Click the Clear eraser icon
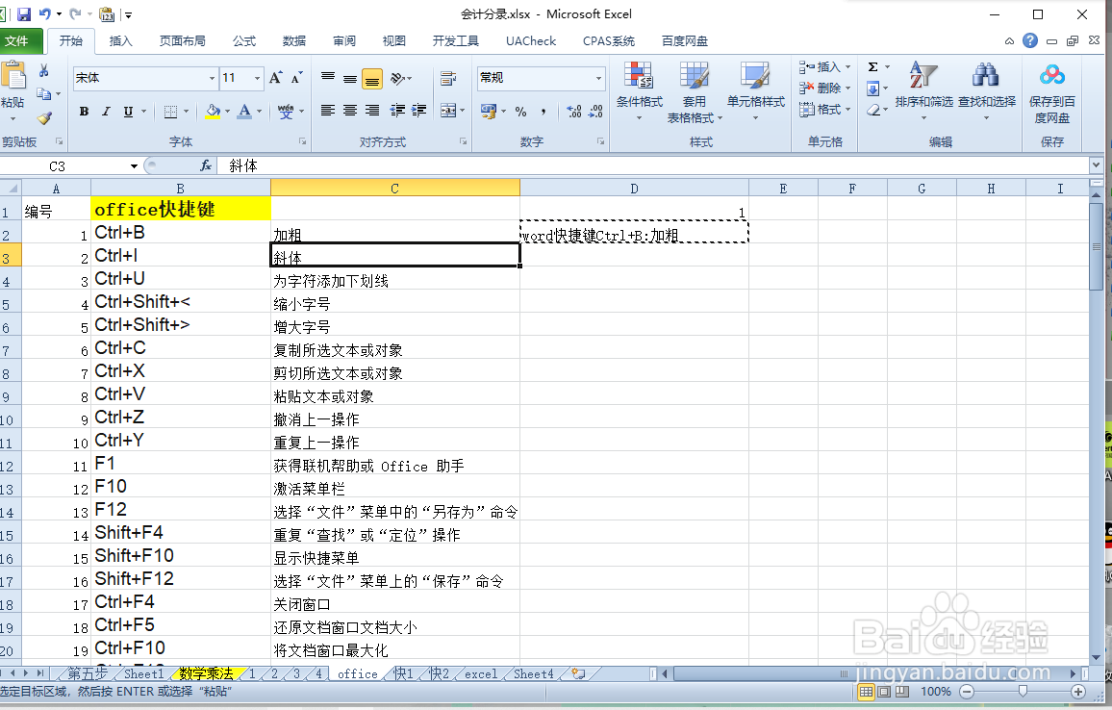 (x=873, y=110)
